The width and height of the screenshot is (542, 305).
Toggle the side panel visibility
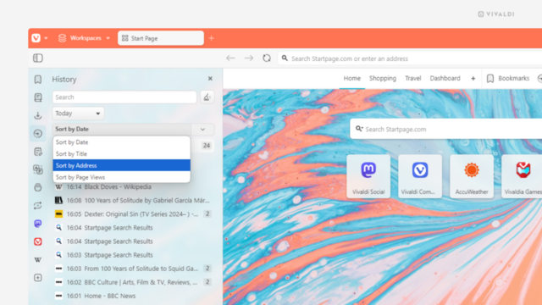pyautogui.click(x=38, y=58)
